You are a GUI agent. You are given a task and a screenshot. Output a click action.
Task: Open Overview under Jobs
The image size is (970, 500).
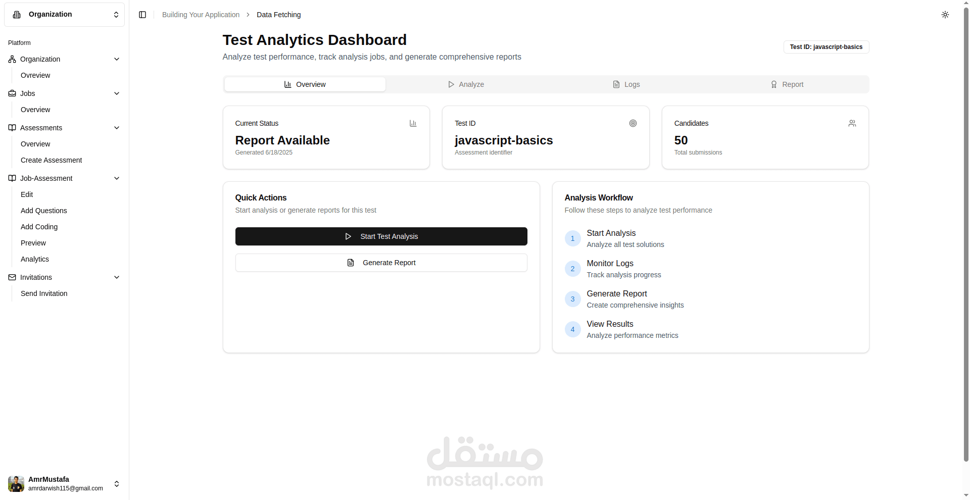pos(35,110)
